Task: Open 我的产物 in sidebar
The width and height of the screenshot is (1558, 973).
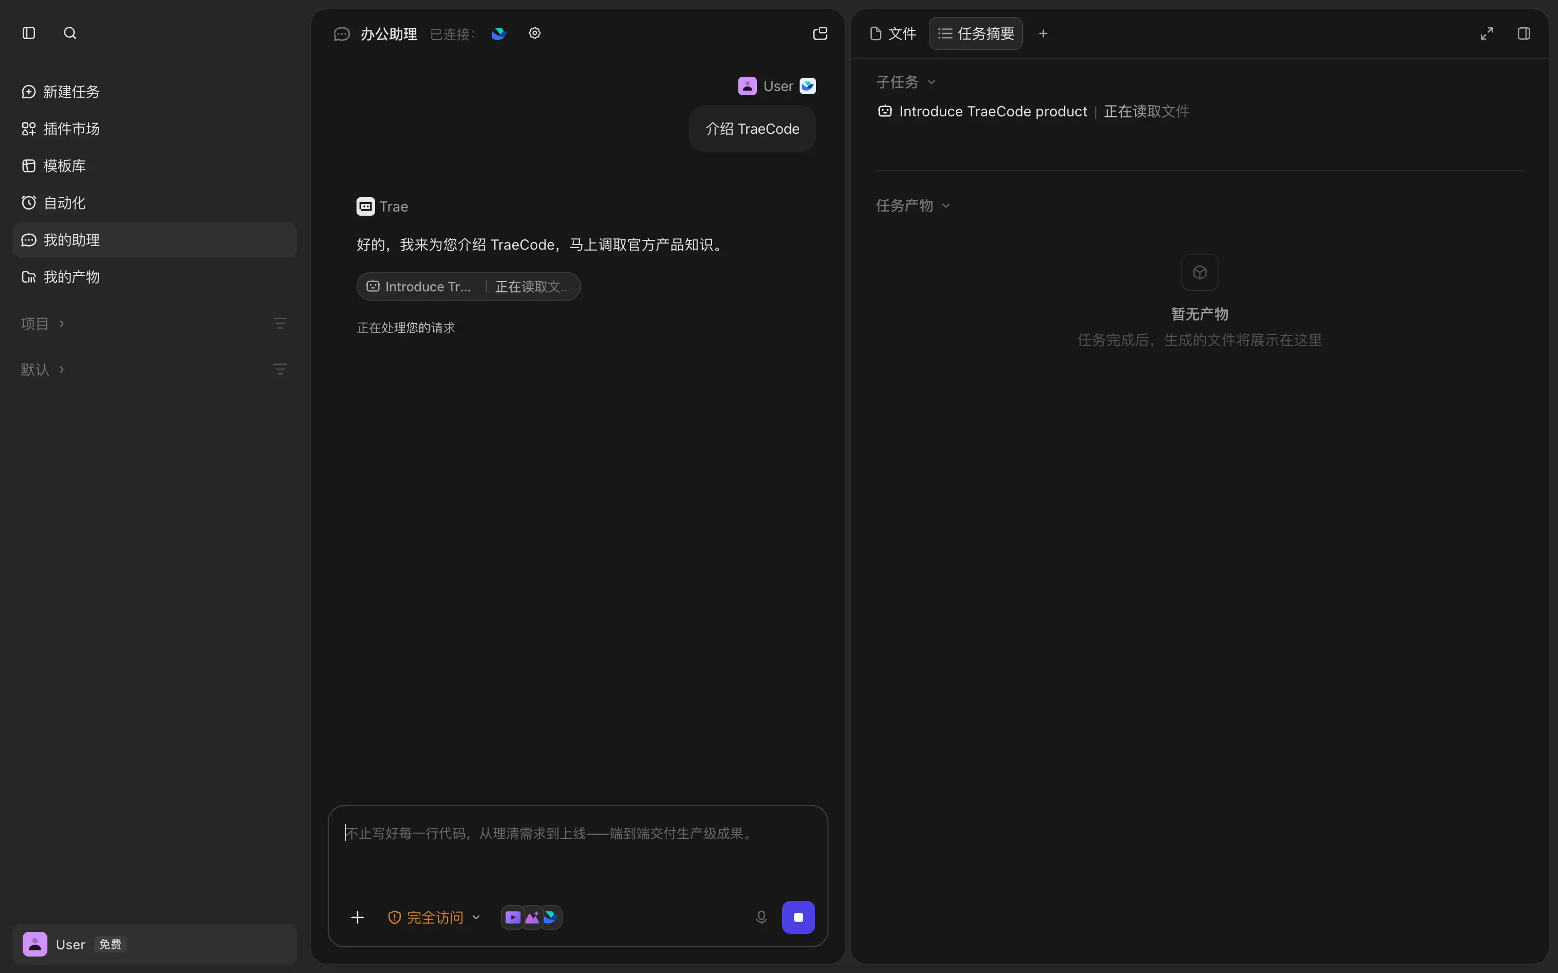Action: click(x=154, y=277)
